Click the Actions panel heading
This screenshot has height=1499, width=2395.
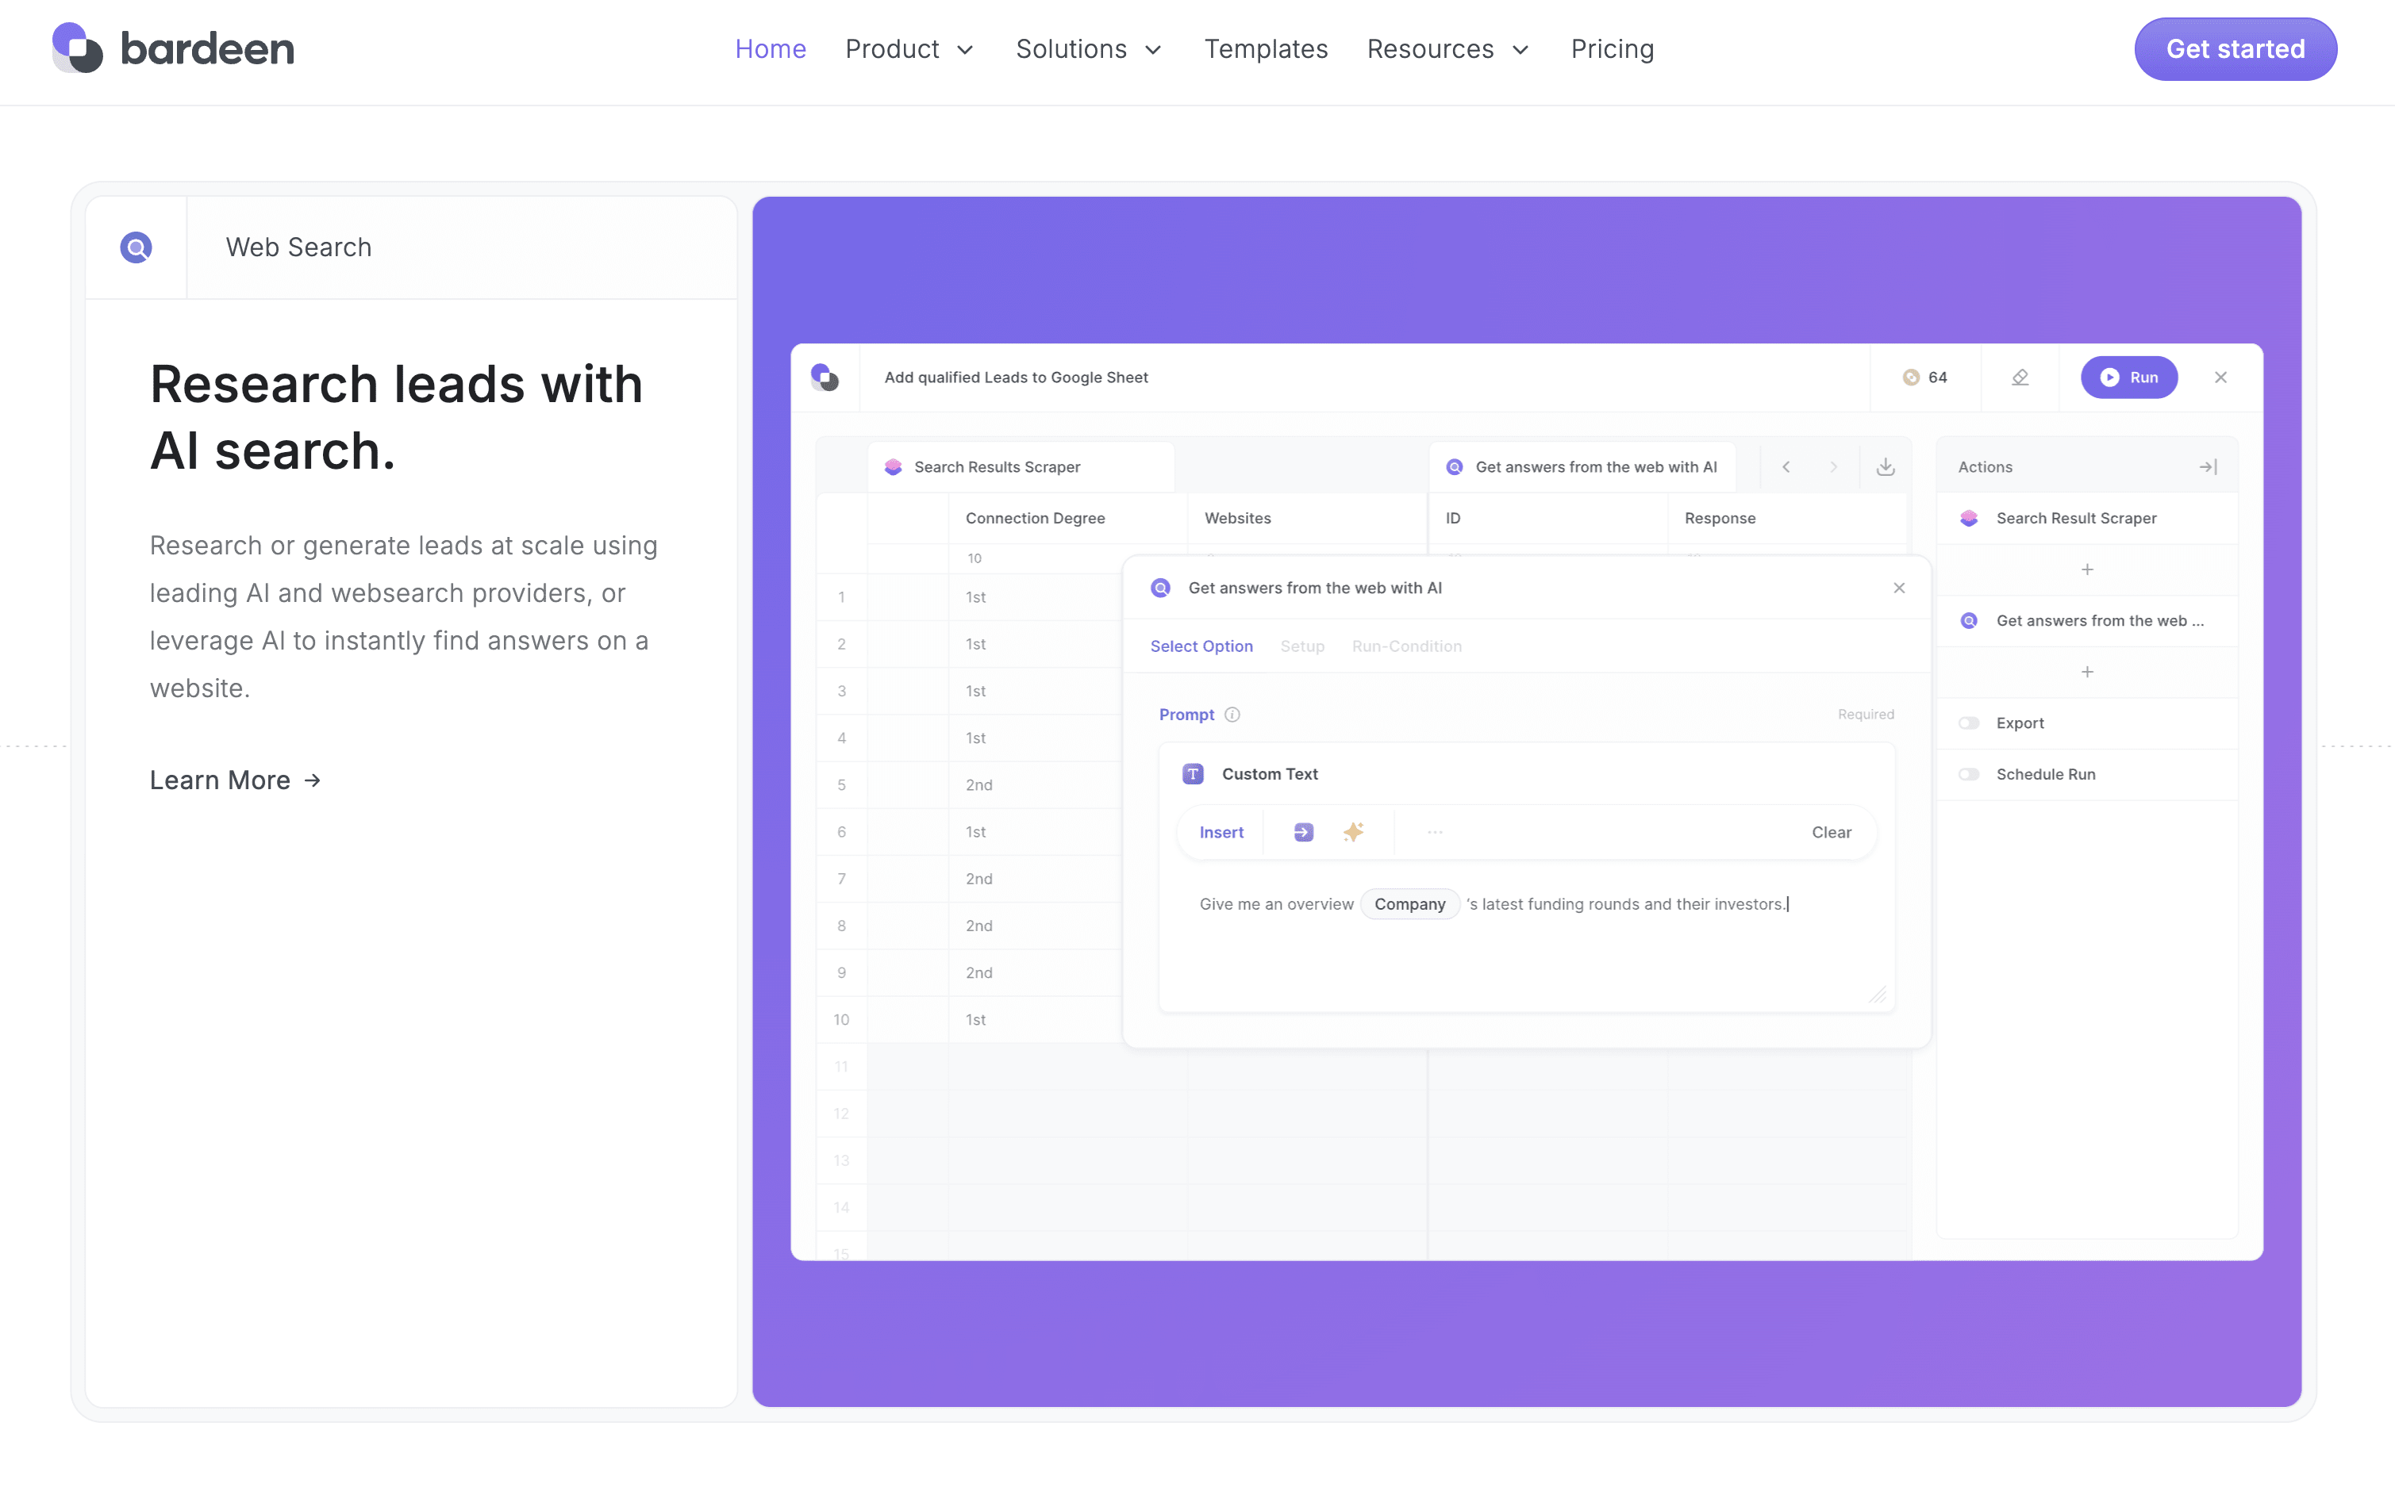(1985, 467)
